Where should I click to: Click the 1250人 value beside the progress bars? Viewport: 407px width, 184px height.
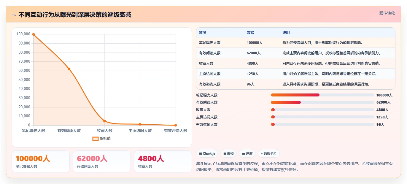[382, 117]
